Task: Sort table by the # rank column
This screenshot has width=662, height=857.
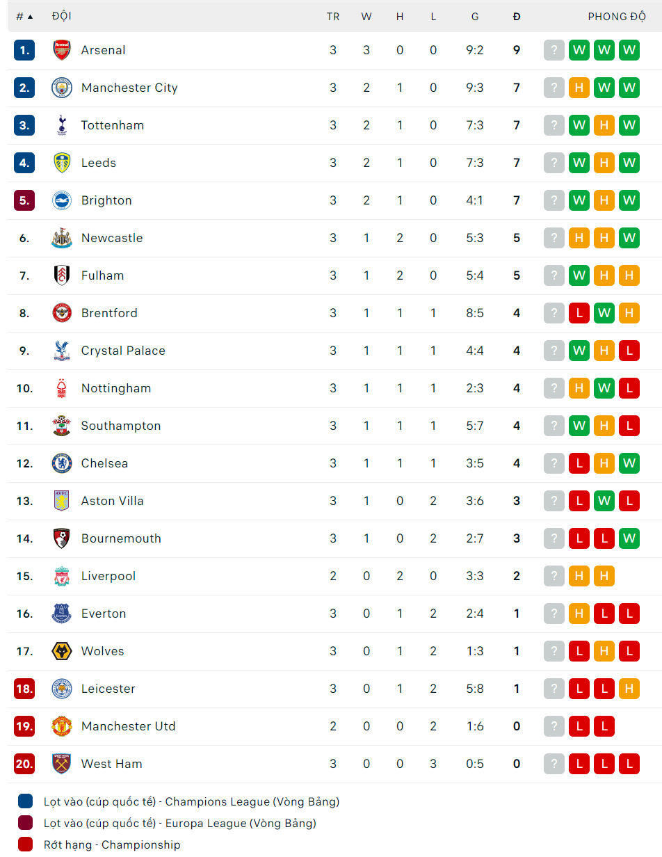Action: (24, 17)
